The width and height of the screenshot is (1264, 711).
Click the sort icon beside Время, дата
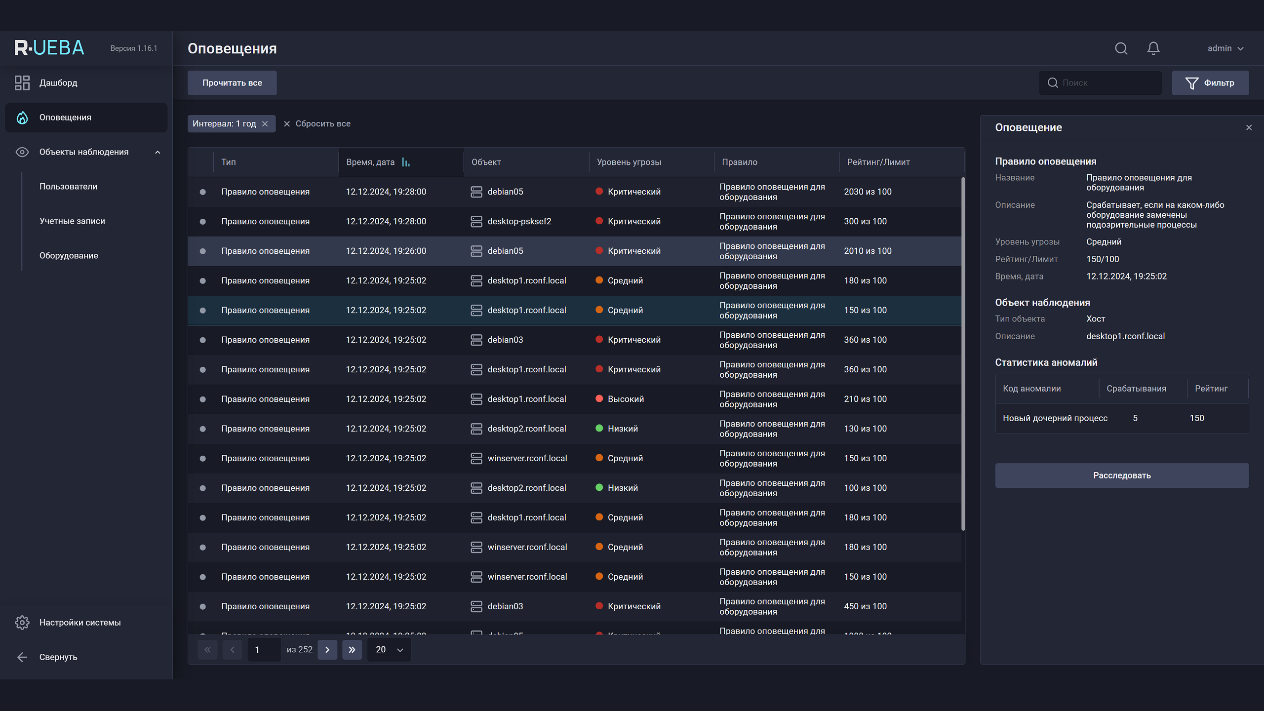[x=406, y=162]
